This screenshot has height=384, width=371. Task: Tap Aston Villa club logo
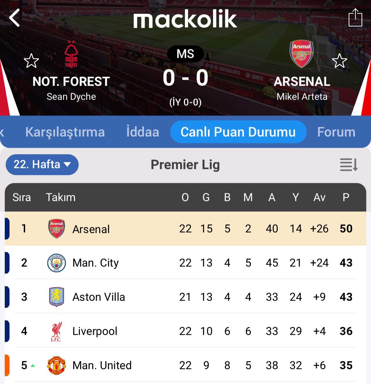56,297
